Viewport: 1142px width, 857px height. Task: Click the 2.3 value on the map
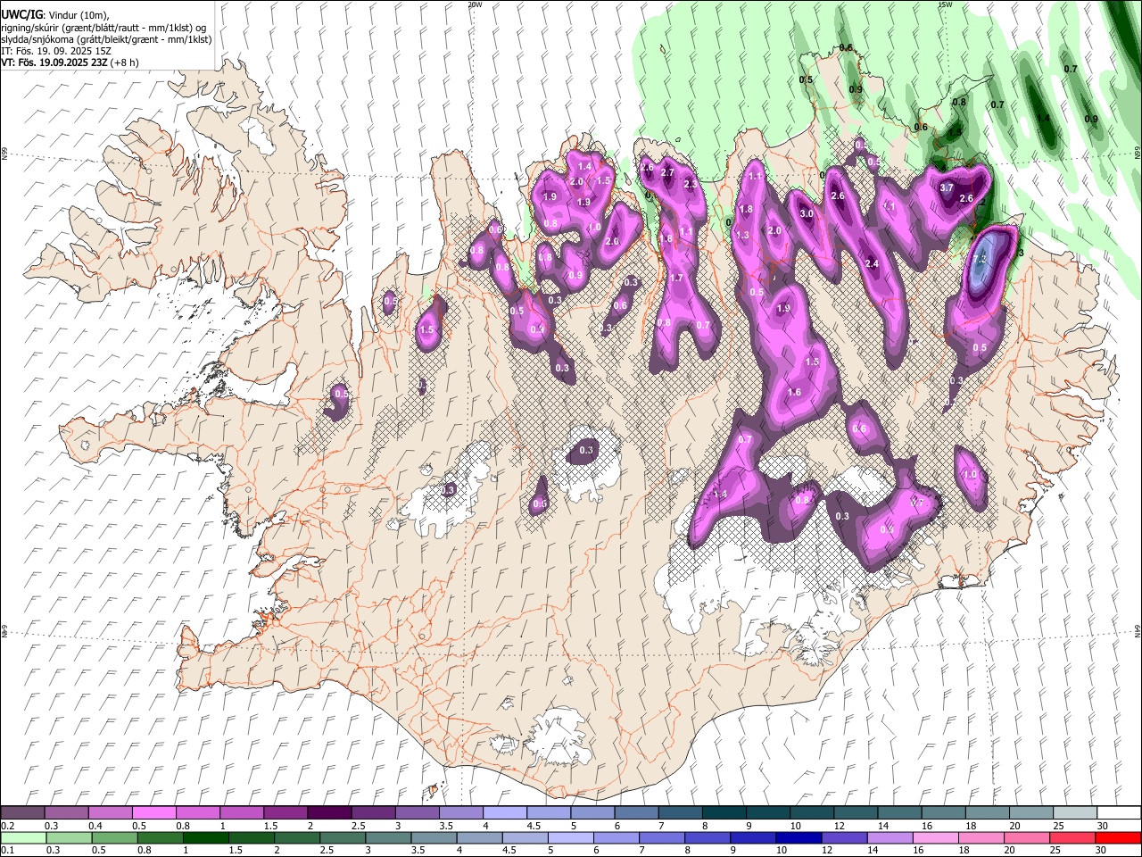[x=690, y=184]
